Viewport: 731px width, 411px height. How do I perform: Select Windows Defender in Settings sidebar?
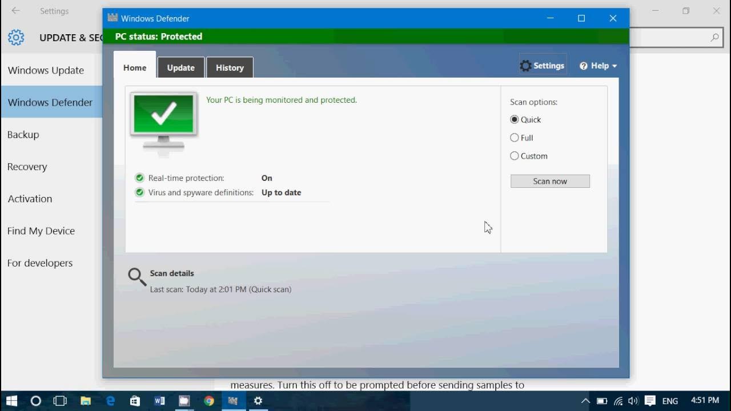(x=51, y=102)
